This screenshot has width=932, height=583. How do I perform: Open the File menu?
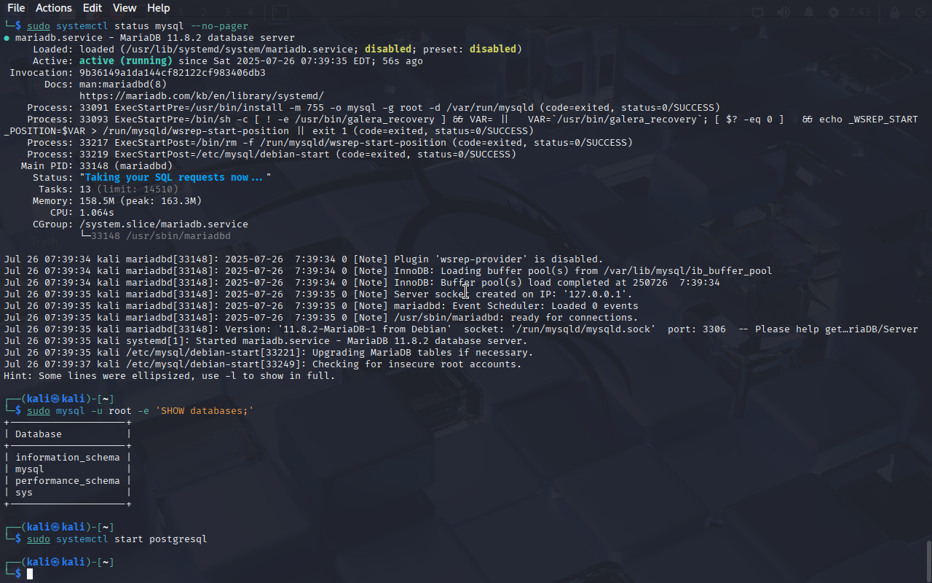tap(16, 8)
